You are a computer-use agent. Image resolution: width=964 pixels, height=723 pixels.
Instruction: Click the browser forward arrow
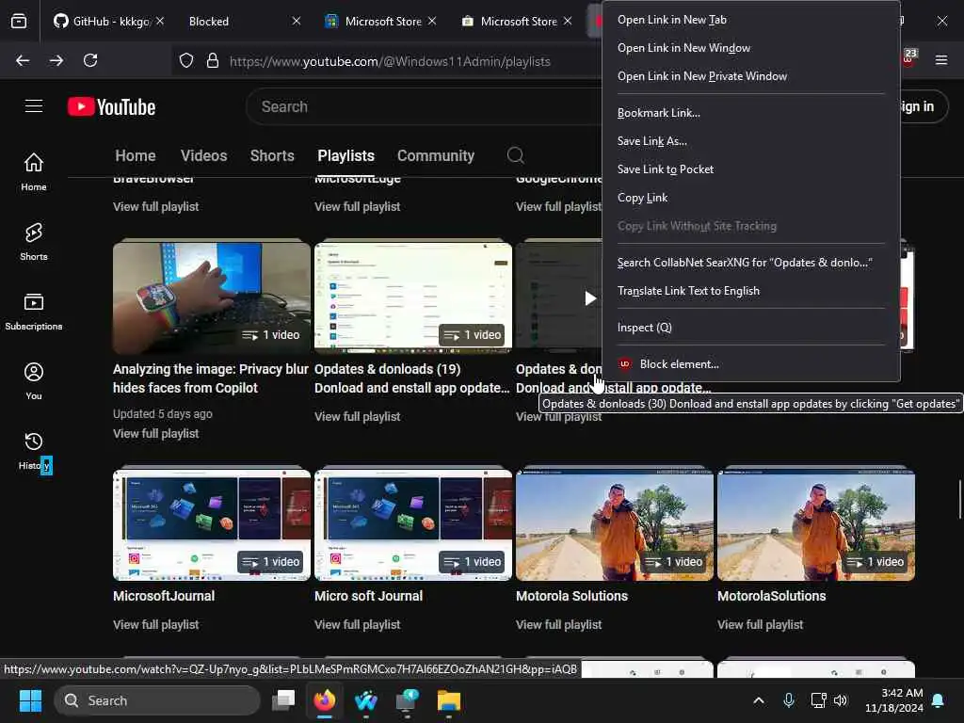pyautogui.click(x=56, y=60)
